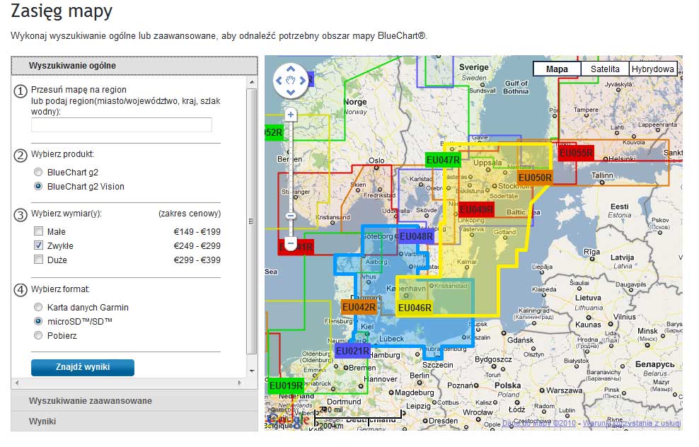The image size is (699, 447).
Task: Choose the Pobierz format option
Action: point(38,335)
